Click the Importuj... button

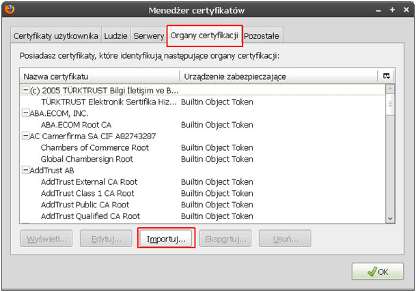166,239
